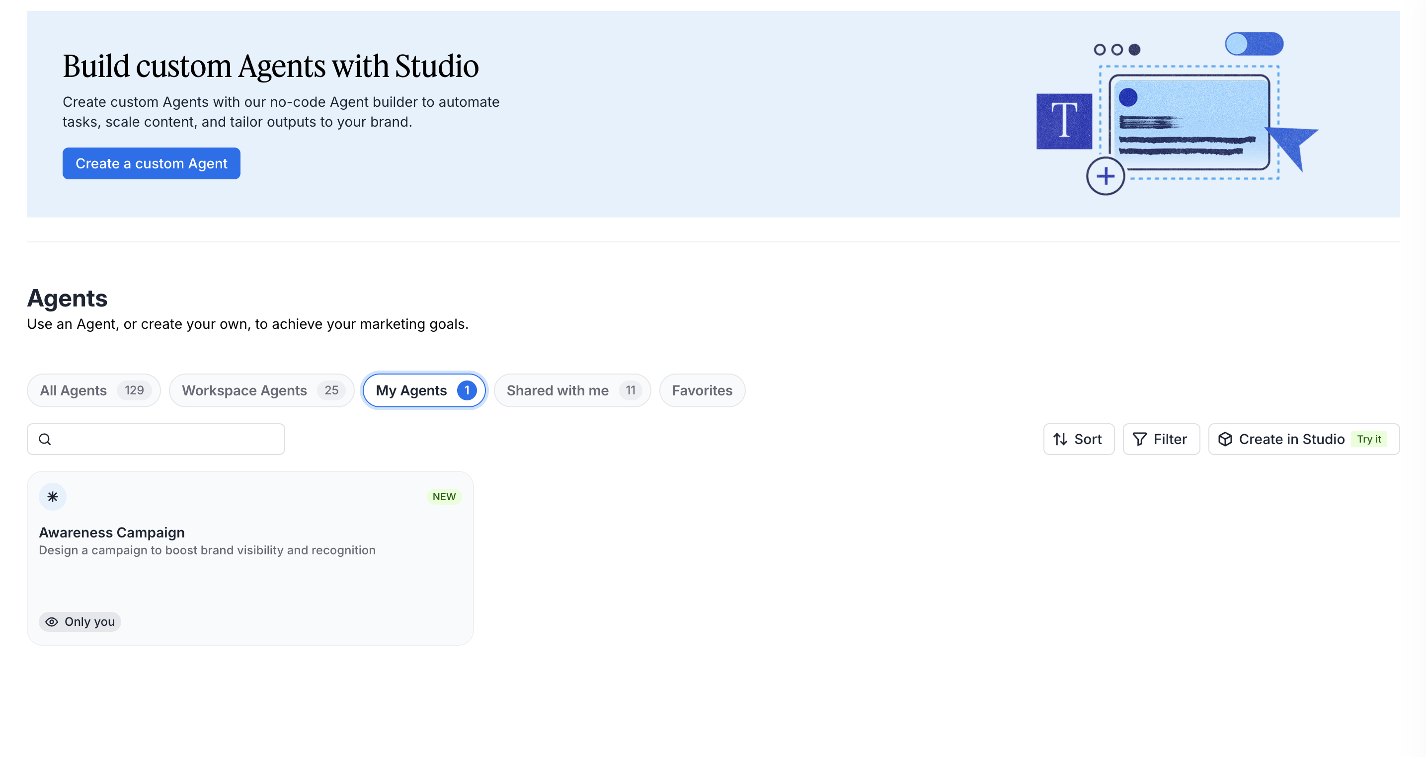The width and height of the screenshot is (1426, 757).
Task: Focus the agents search field
Action: click(x=166, y=440)
